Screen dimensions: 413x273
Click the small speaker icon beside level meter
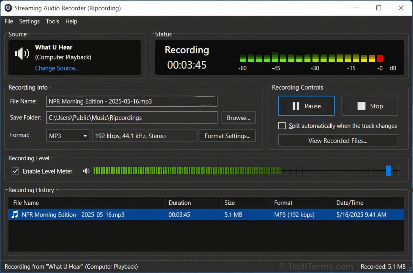point(86,171)
